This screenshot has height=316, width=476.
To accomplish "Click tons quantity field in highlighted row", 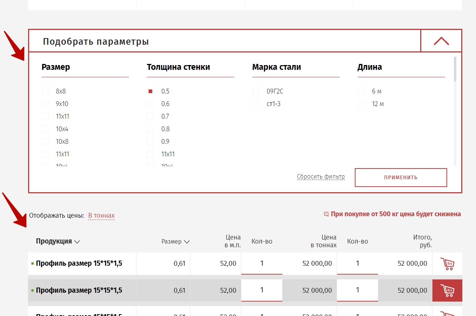I will pyautogui.click(x=357, y=290).
